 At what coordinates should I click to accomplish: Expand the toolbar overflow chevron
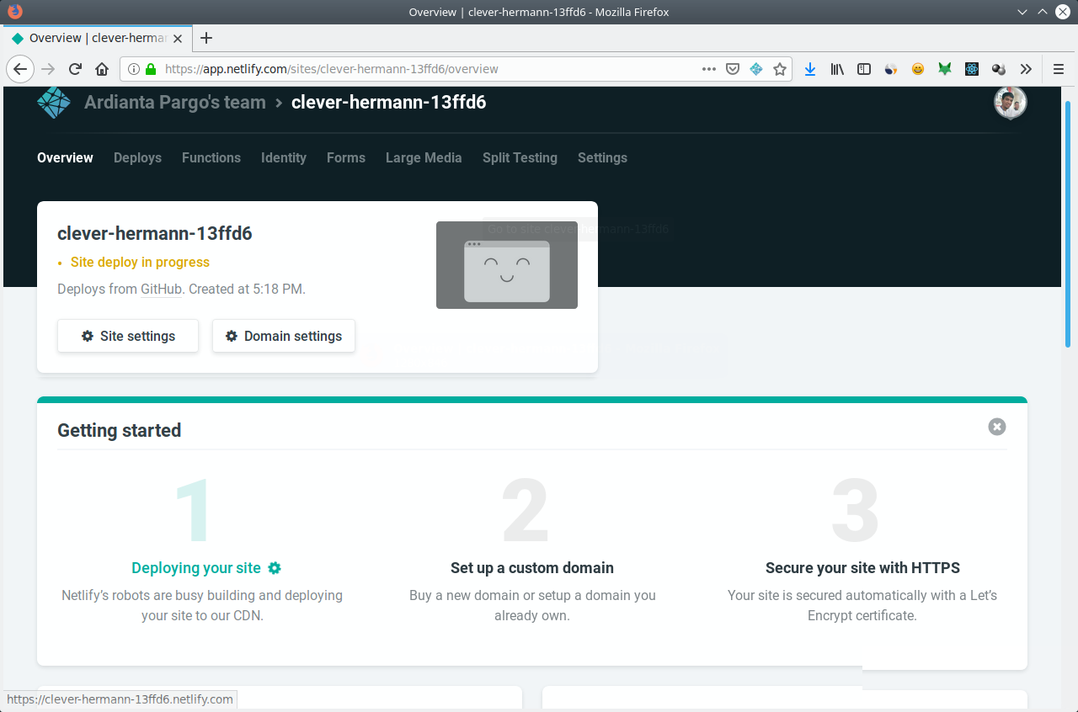pyautogui.click(x=1026, y=69)
